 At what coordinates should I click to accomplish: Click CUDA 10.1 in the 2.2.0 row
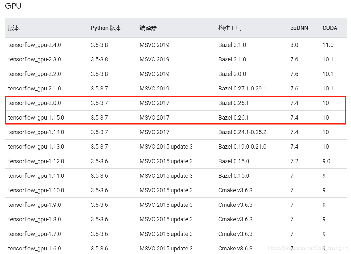(x=327, y=74)
